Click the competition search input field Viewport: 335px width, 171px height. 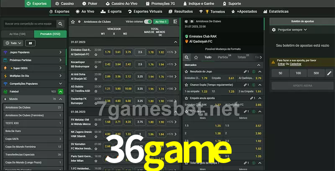(28, 24)
